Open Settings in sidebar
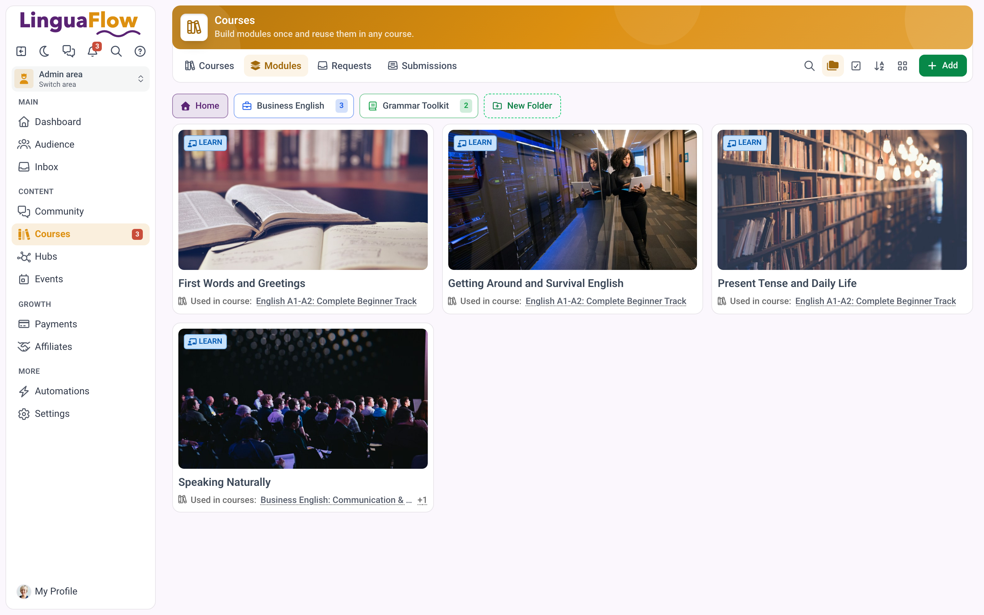Screen dimensions: 984x615 (x=81, y=414)
